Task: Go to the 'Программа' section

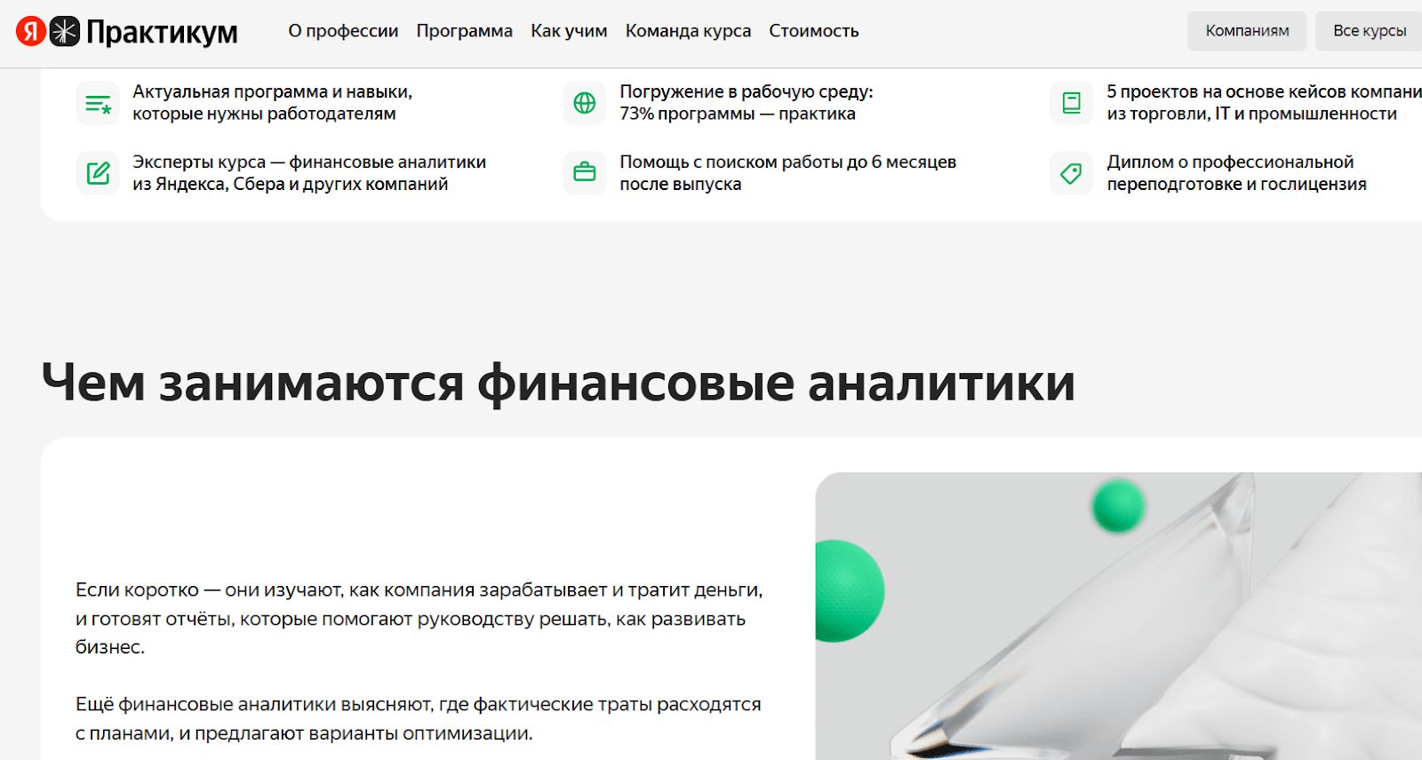Action: (464, 31)
